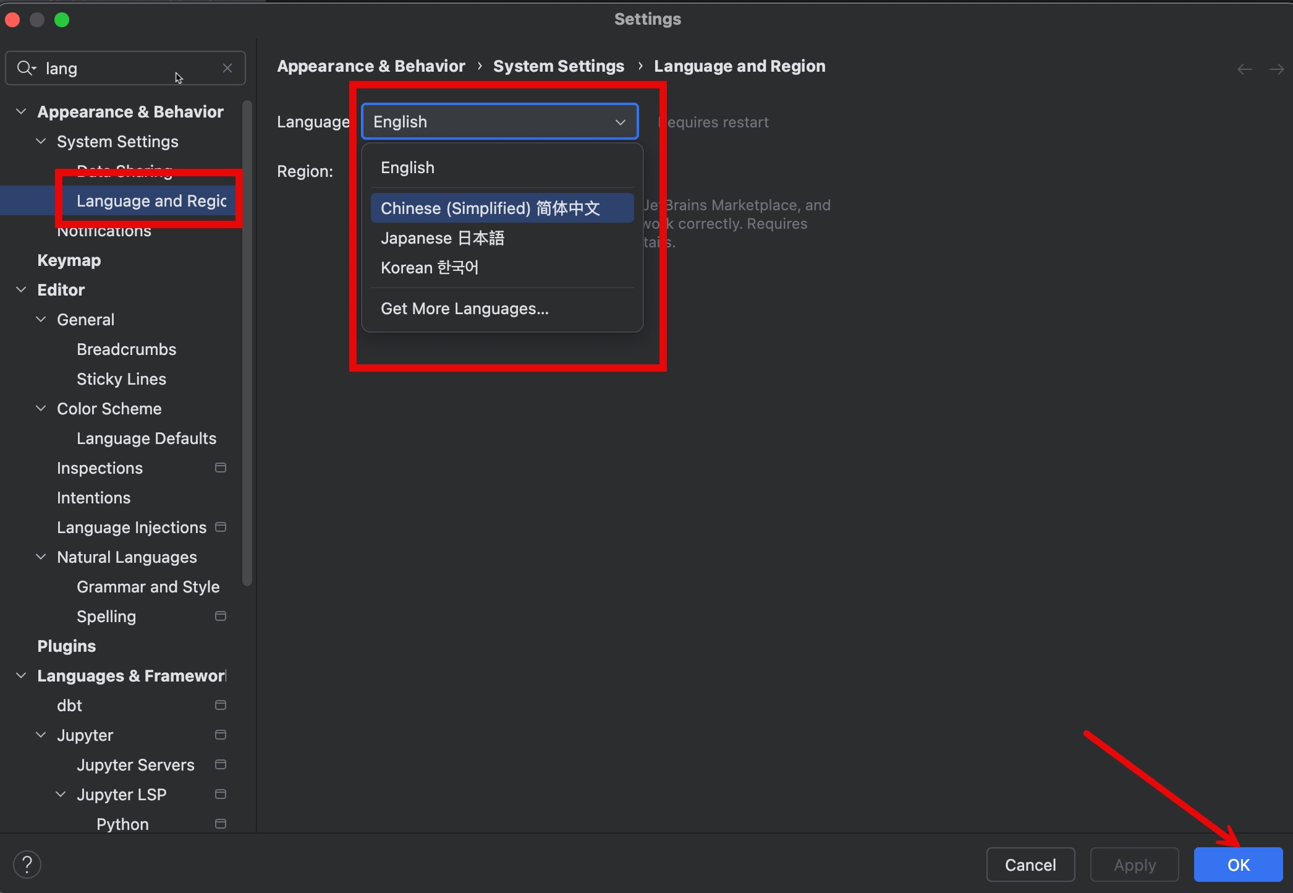1293x893 pixels.
Task: Click the Cancel button
Action: (x=1030, y=865)
